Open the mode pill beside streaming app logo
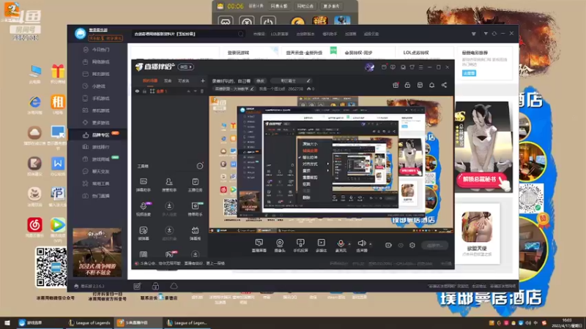 pyautogui.click(x=186, y=67)
